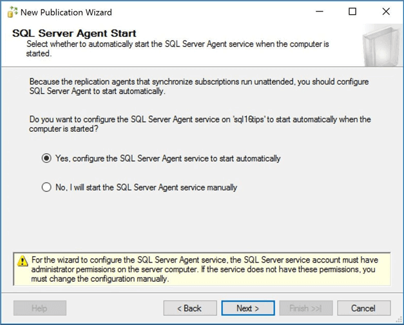The width and height of the screenshot is (404, 325).
Task: Click the book graphic in header
Action: tap(381, 46)
